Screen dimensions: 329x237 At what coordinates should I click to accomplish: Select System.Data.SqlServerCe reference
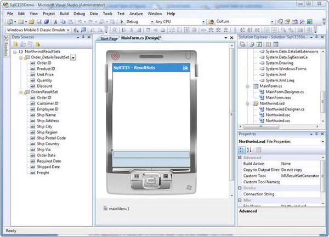[287, 57]
